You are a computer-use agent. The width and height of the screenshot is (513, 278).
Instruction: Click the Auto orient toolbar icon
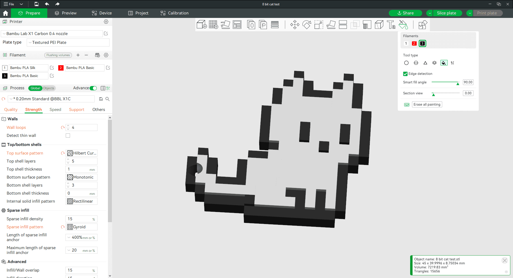click(x=225, y=25)
